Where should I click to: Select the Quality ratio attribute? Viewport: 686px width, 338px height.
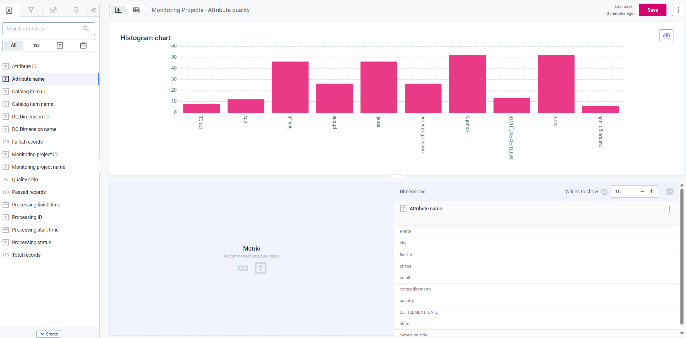(25, 179)
